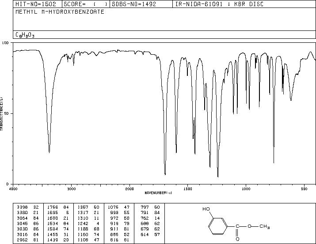Click the 50 label on transmittance axis
The width and height of the screenshot is (316, 244).
point(7,113)
